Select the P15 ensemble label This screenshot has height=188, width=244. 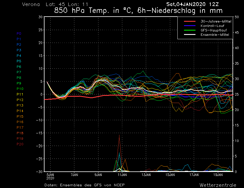20,116
